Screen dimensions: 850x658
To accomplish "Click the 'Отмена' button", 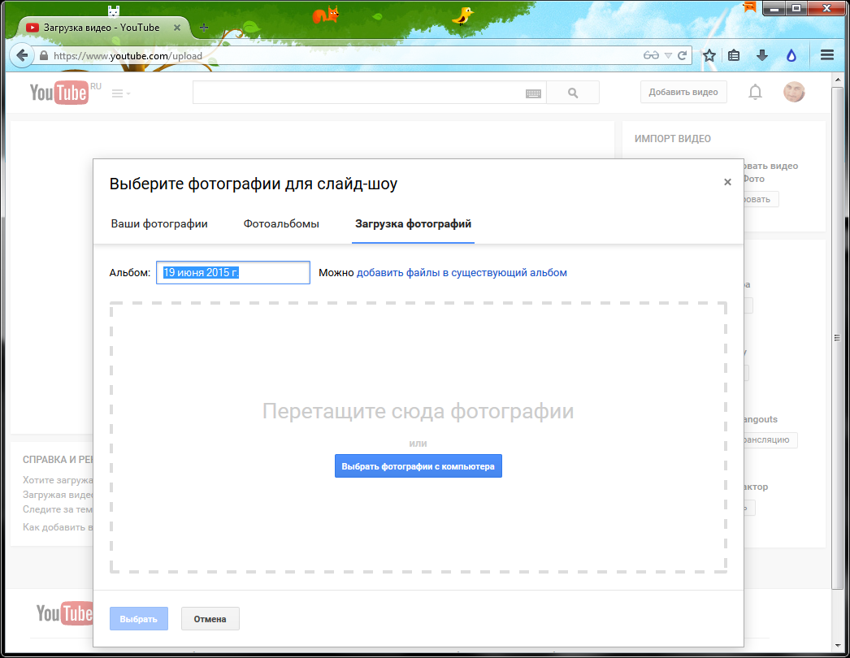I will pos(210,619).
